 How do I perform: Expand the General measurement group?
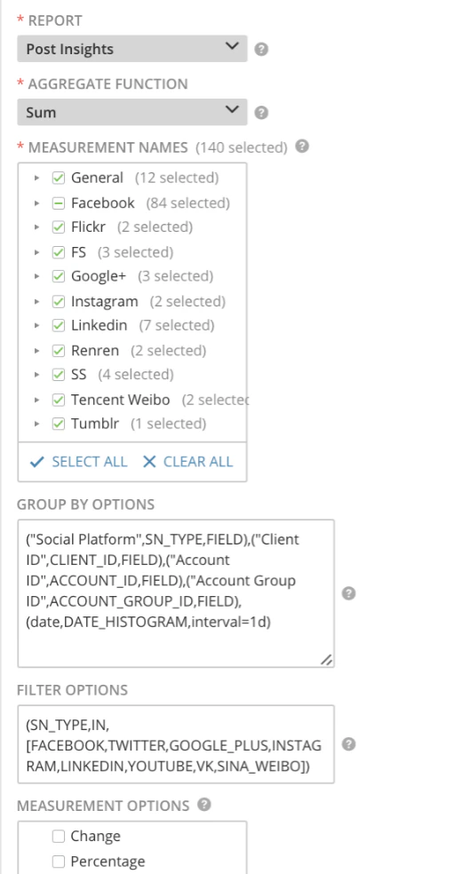[x=37, y=179]
